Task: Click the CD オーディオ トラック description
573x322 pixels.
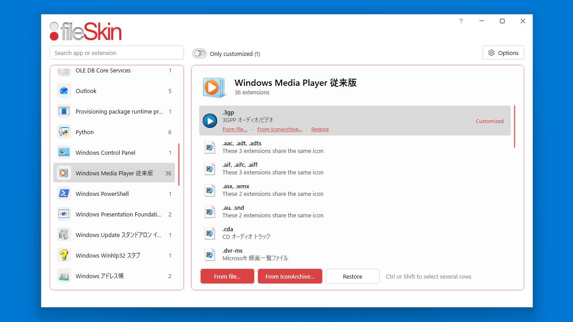Action: [246, 237]
